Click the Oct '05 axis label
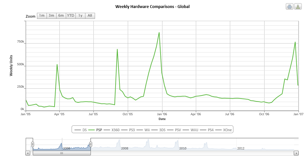The height and width of the screenshot is (160, 305). tap(127, 114)
